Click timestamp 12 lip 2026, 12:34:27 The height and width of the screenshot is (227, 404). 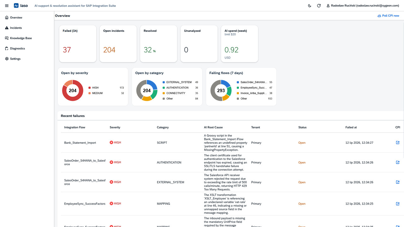(359, 143)
